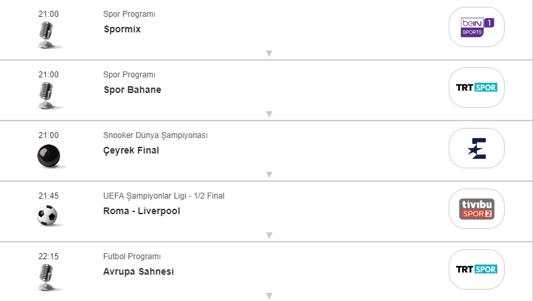Expand the Spor Bahane details arrow
This screenshot has height=301, width=533.
point(269,114)
